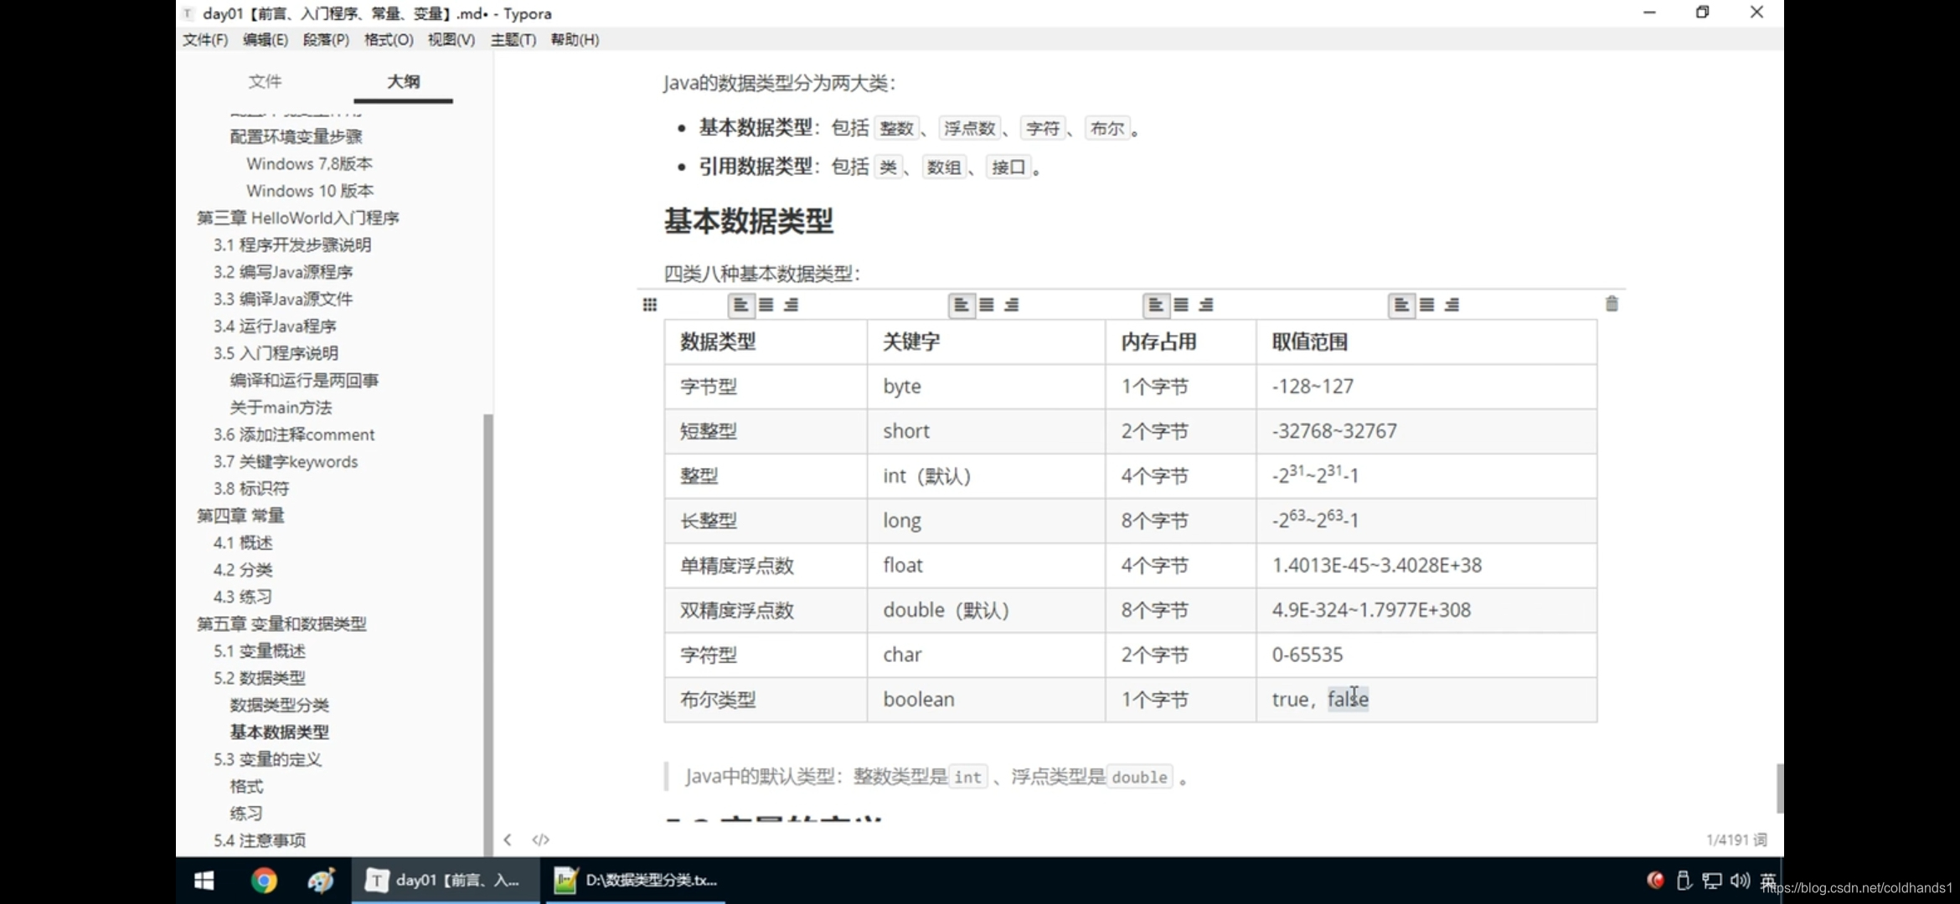This screenshot has height=904, width=1960.
Task: Click the Windows Start button
Action: pyautogui.click(x=203, y=880)
